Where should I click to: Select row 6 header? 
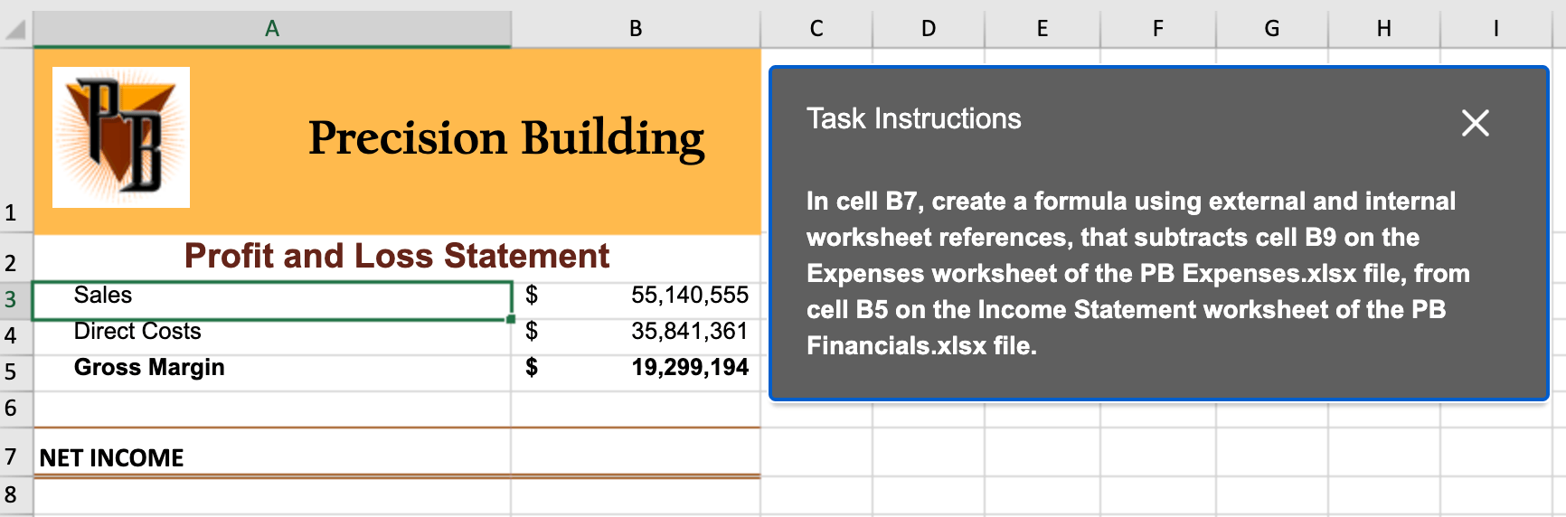coord(15,409)
